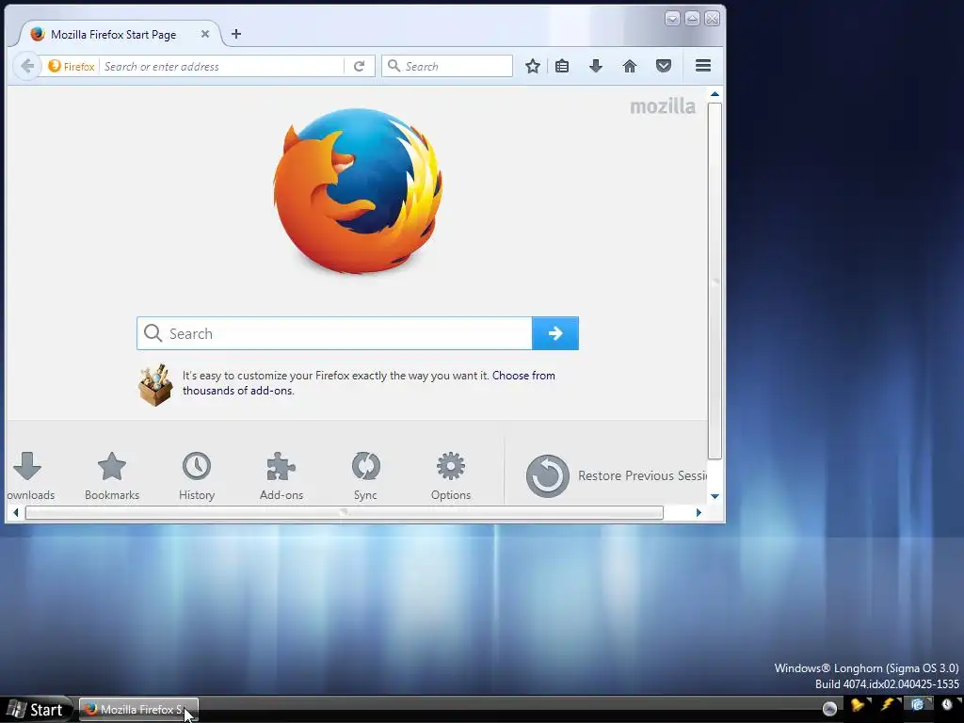Select the Mozilla Firefox Start Page tab

pyautogui.click(x=118, y=35)
